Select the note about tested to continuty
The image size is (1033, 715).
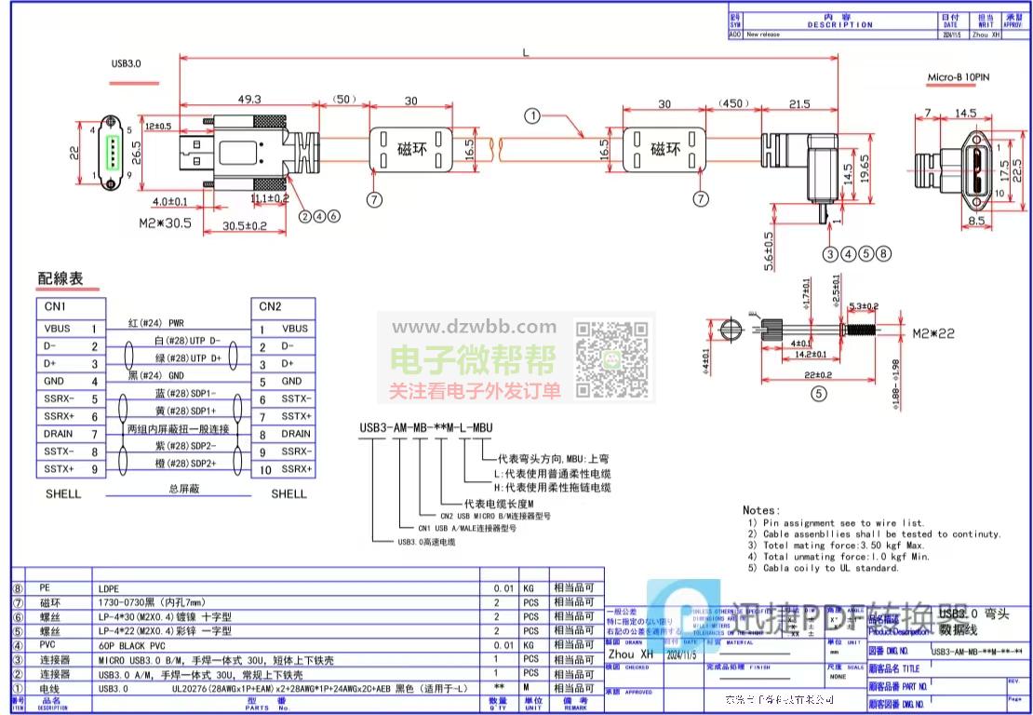click(x=882, y=533)
